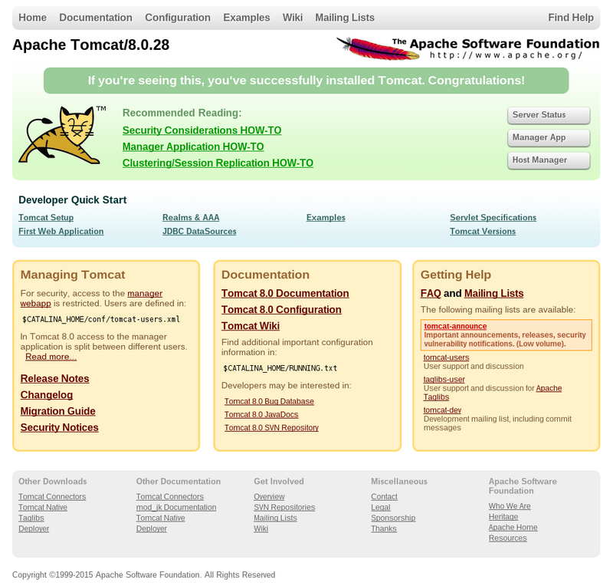This screenshot has width=613, height=586.
Task: Click the Tomcat cat mascot logo
Action: pos(62,134)
